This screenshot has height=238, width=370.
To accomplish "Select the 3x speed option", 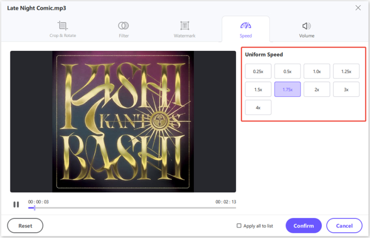I will point(346,89).
